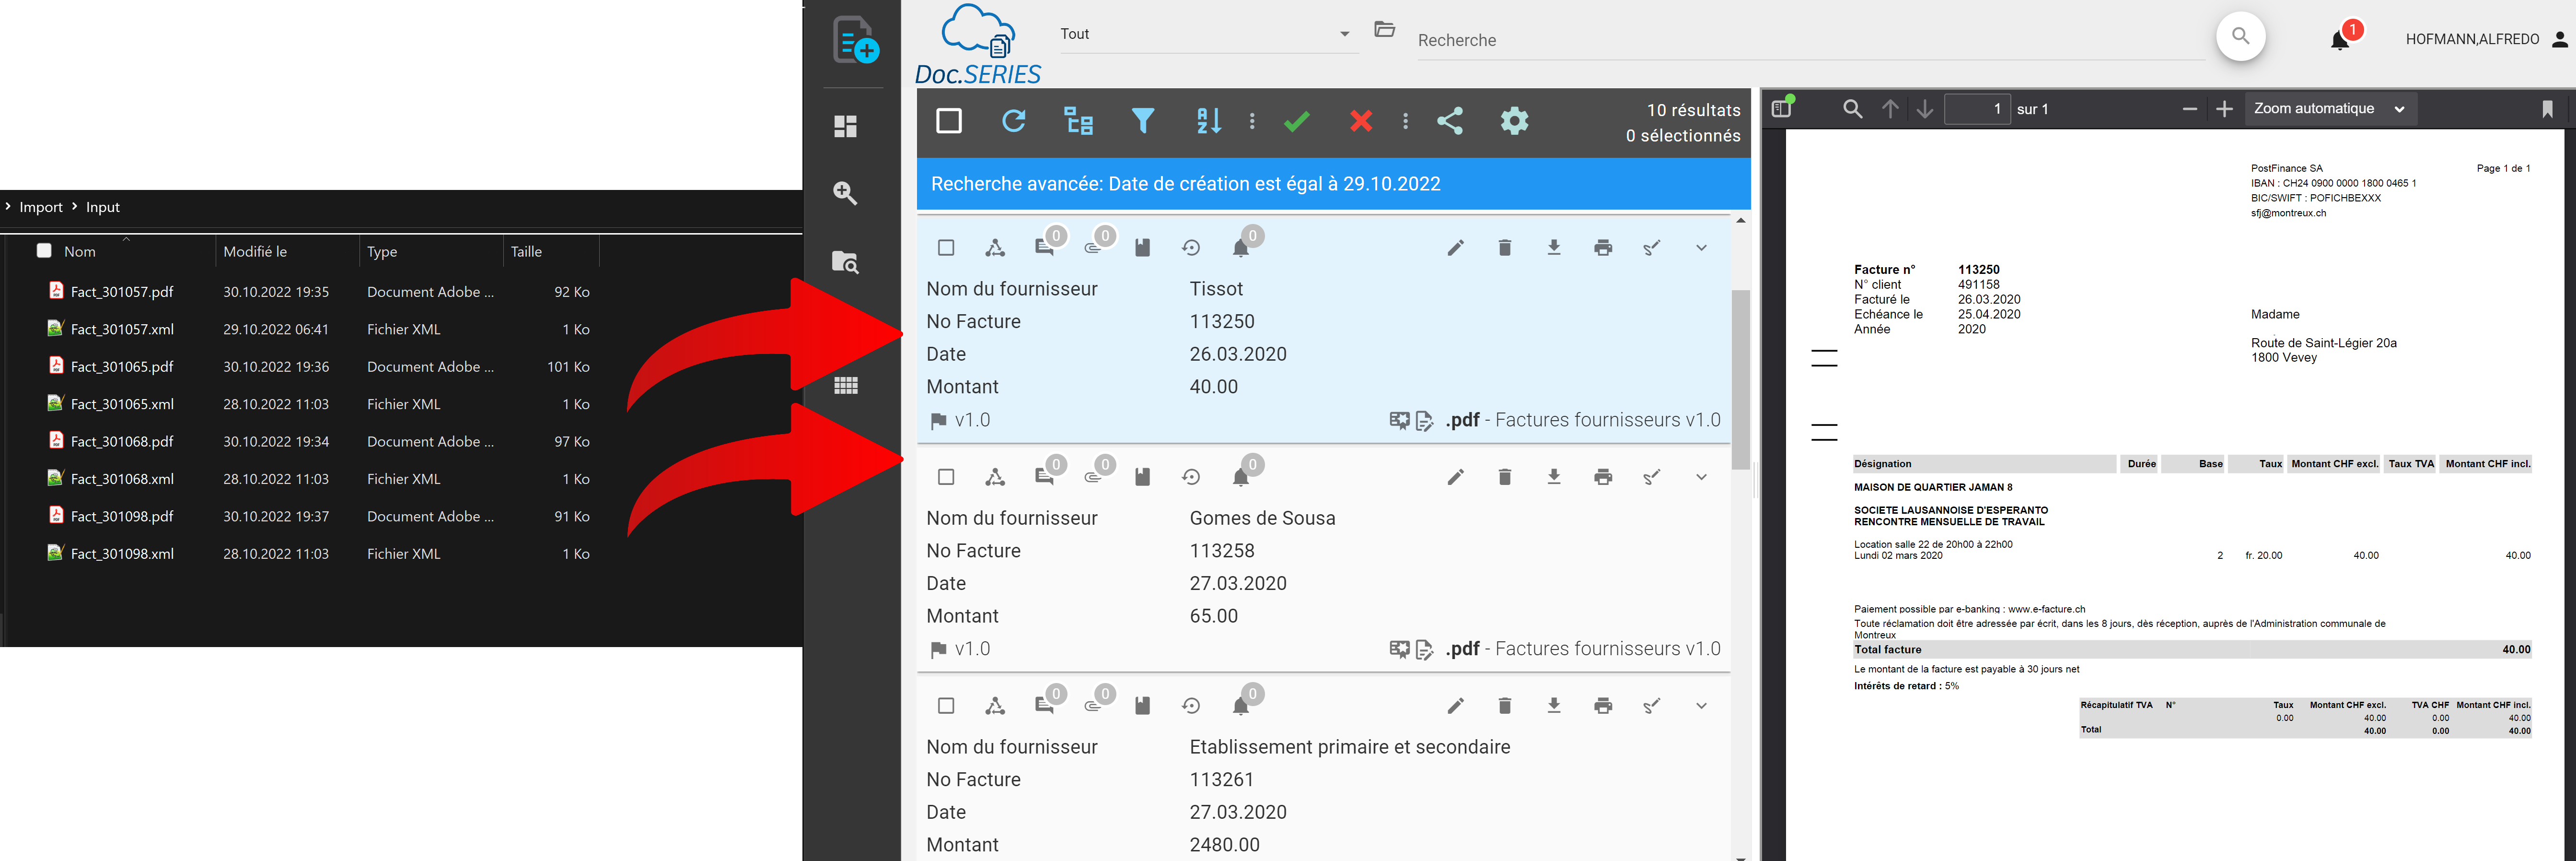2576x861 pixels.
Task: Open attachments paperclip on Tissot card
Action: point(1093,248)
